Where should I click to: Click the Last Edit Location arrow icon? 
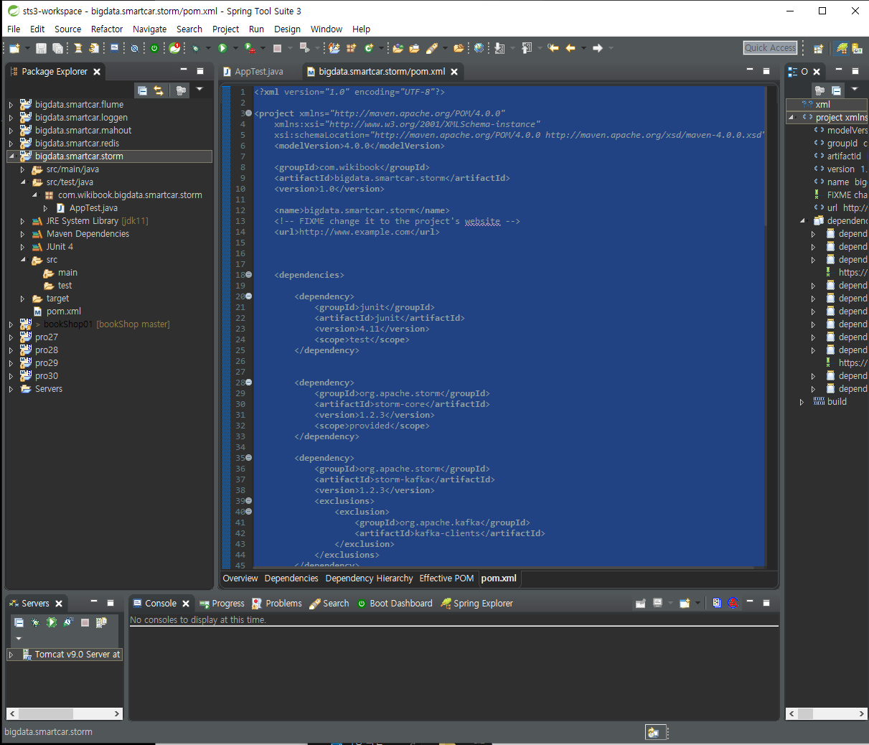pyautogui.click(x=553, y=48)
